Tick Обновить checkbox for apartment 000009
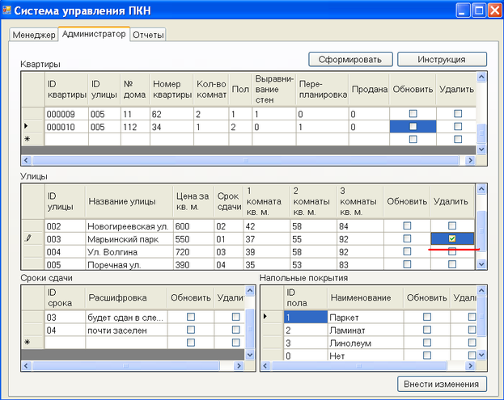The height and width of the screenshot is (400, 504). 413,114
